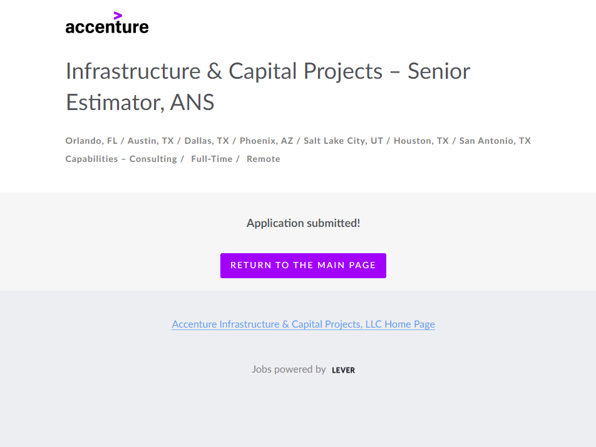The height and width of the screenshot is (447, 596).
Task: Open Accenture Infrastructure & Capital Projects Home Page link
Action: (x=303, y=324)
